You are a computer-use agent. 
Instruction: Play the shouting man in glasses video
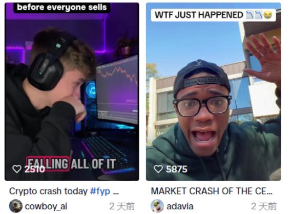point(214,91)
